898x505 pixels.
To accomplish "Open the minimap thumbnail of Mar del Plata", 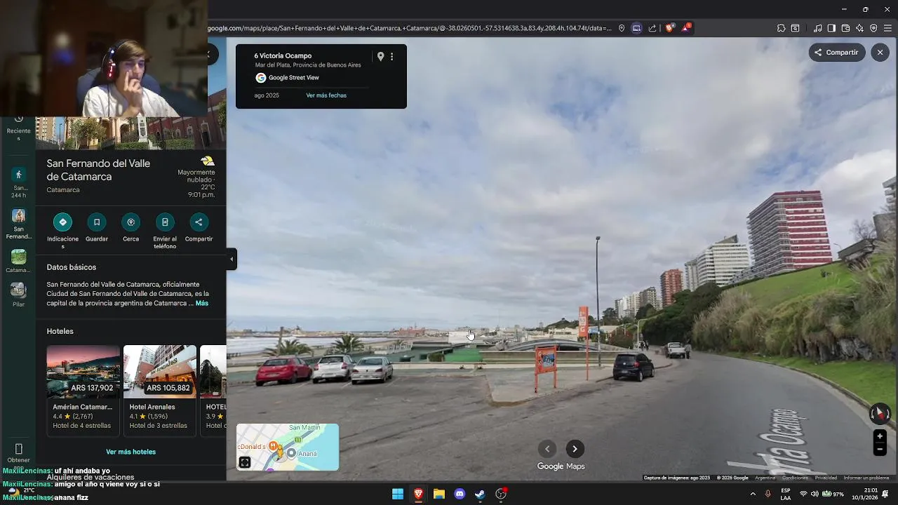I will point(288,447).
